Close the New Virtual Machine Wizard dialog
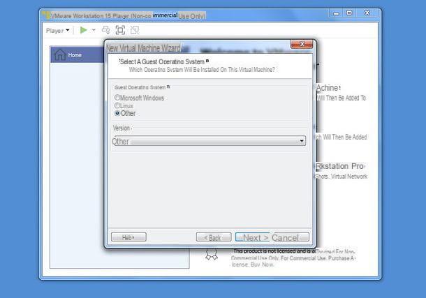The height and width of the screenshot is (298, 426). (x=302, y=44)
